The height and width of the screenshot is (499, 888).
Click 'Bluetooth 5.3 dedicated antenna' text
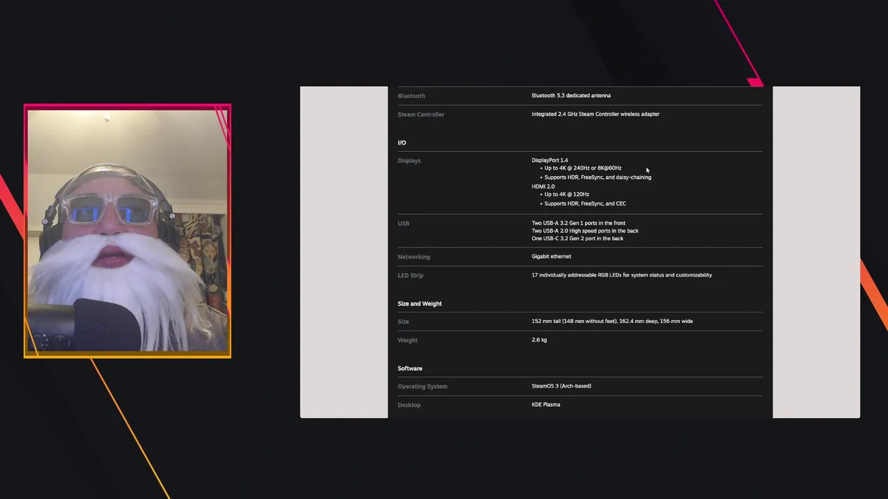point(571,96)
